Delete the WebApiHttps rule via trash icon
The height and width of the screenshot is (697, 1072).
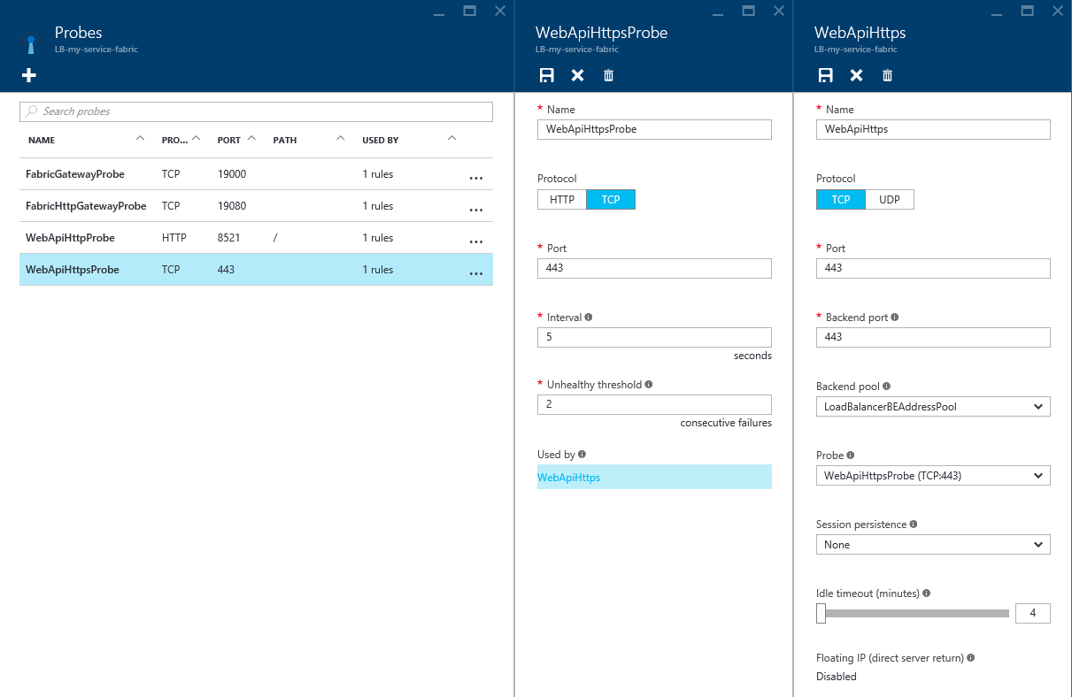click(x=886, y=75)
